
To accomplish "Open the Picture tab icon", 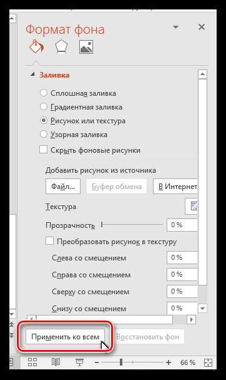I will coord(86,47).
